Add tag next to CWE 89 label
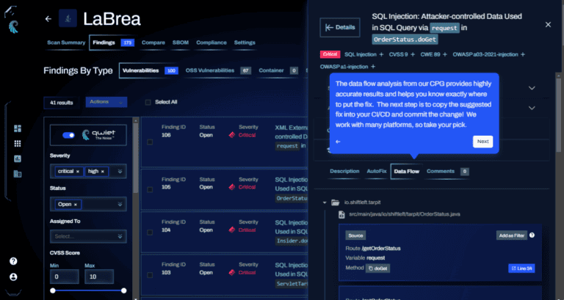Screen dimensions: 564x300 click(445, 54)
